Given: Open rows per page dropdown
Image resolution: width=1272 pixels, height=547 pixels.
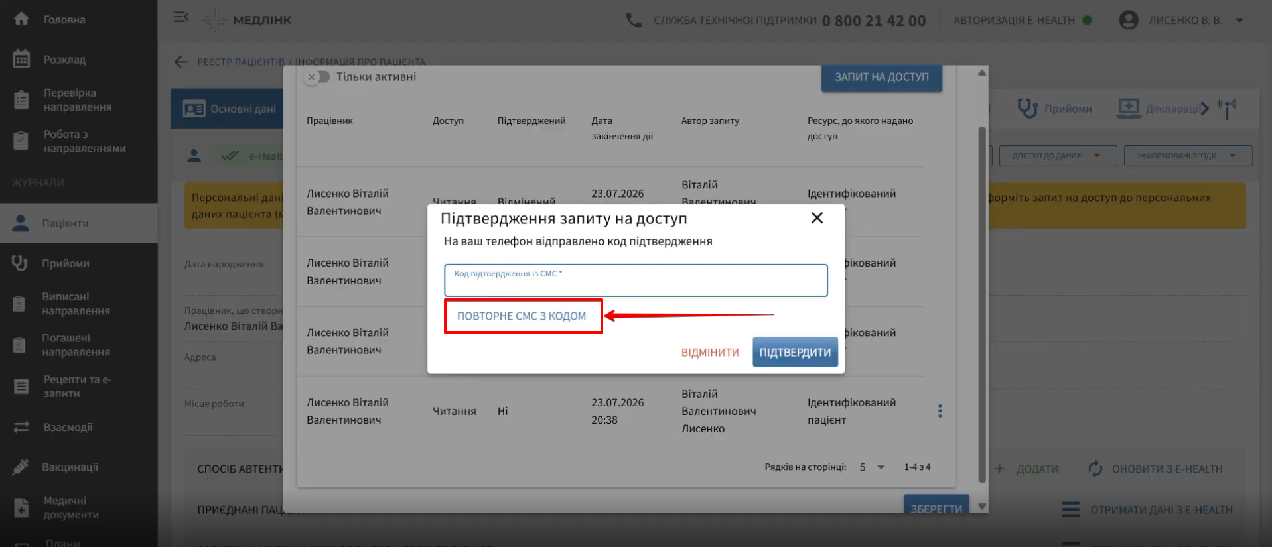Looking at the screenshot, I should point(873,467).
